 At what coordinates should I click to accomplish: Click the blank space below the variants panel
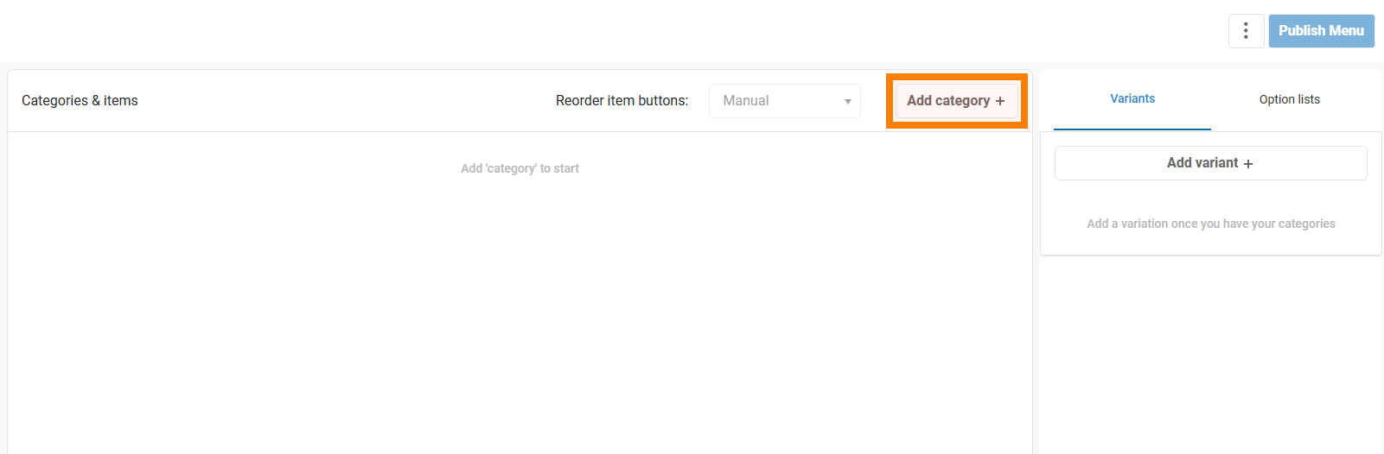click(1210, 354)
